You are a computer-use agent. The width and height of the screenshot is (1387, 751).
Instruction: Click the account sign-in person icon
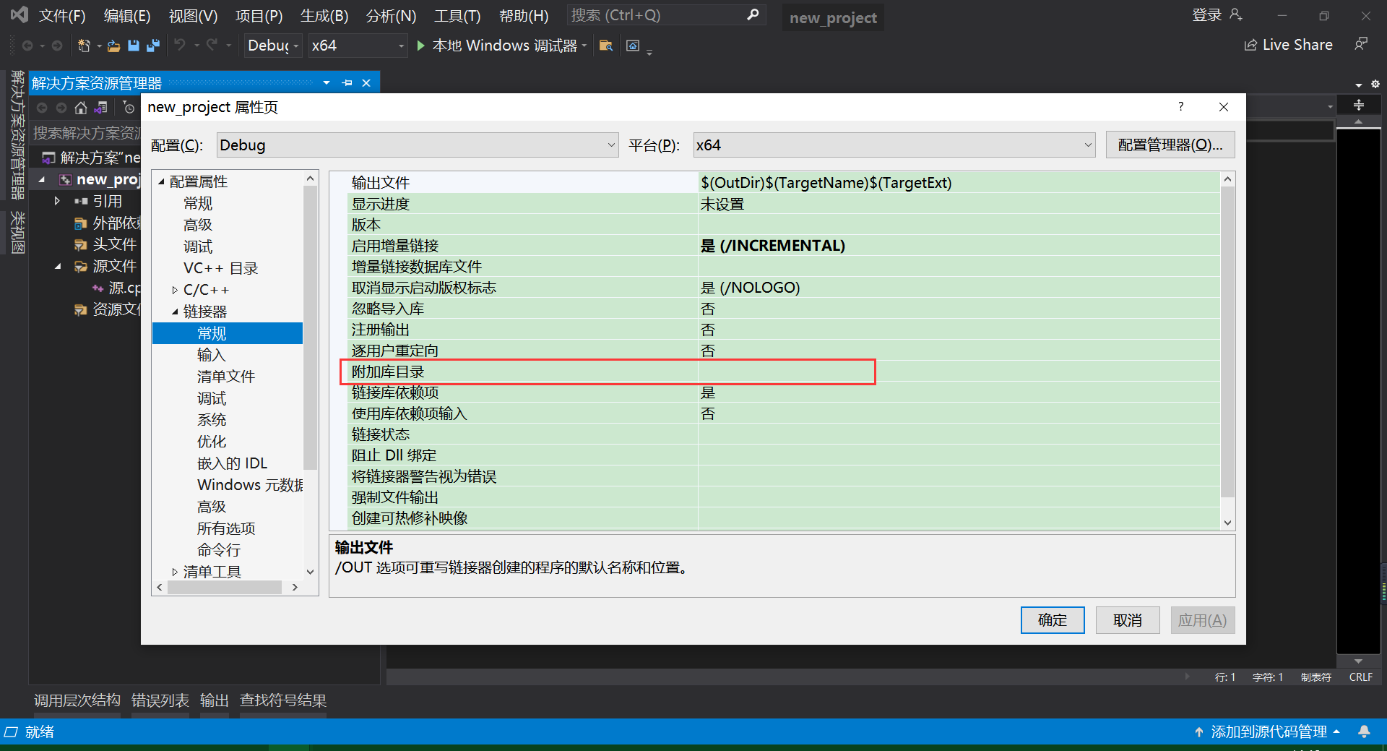click(x=1236, y=14)
